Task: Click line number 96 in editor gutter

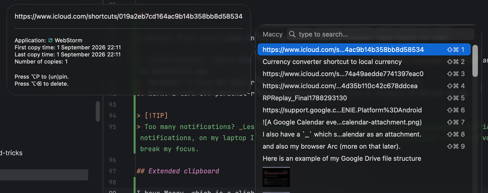Action: (112, 160)
